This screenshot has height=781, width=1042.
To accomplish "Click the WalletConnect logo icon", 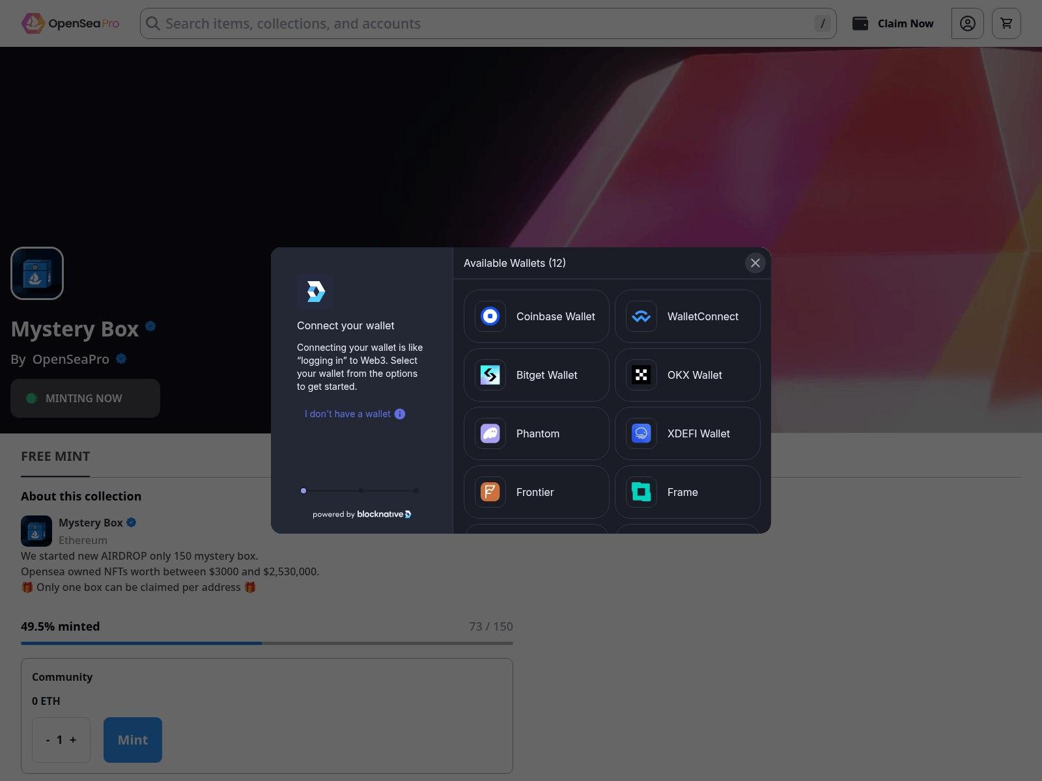I will click(641, 316).
